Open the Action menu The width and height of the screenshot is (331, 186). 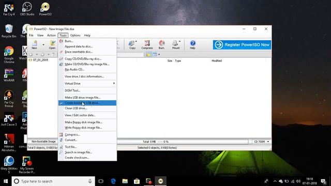(51, 36)
